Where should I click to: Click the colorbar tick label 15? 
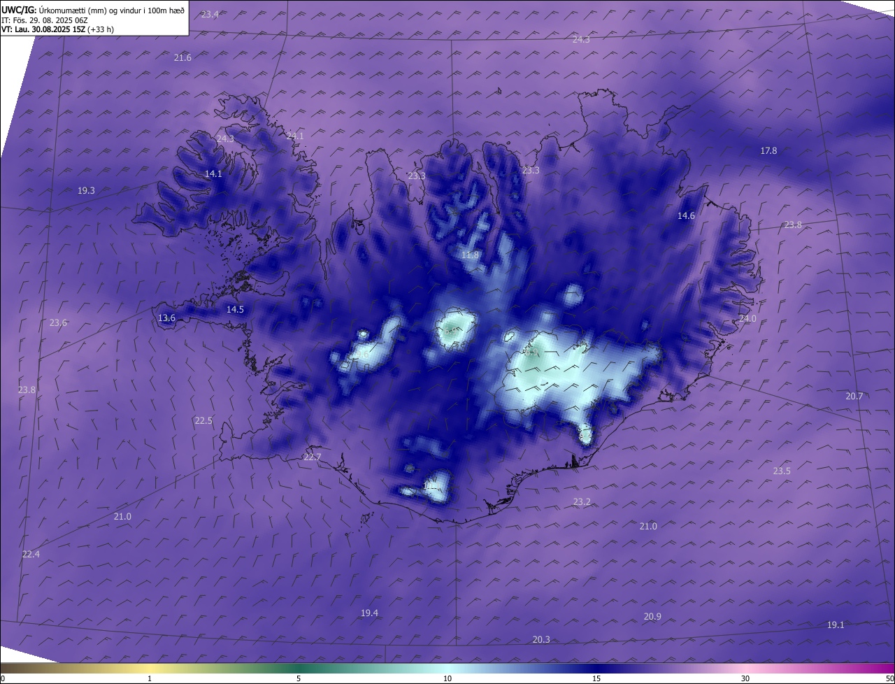[596, 678]
